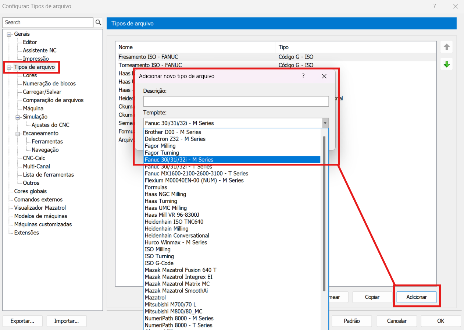Screen dimensions: 464x330
Task: Open Ajustes do CNC page
Action: [x=50, y=125]
